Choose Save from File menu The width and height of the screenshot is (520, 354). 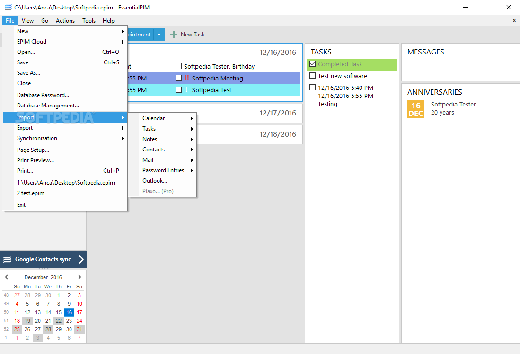65,62
